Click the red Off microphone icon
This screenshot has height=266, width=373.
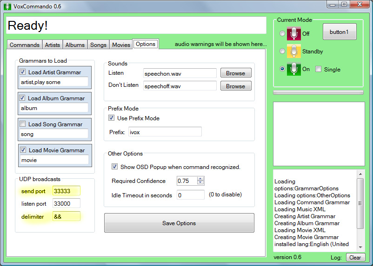294,33
